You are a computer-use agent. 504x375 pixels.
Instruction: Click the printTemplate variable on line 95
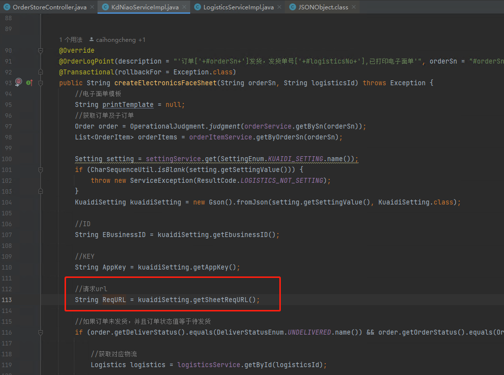click(128, 104)
